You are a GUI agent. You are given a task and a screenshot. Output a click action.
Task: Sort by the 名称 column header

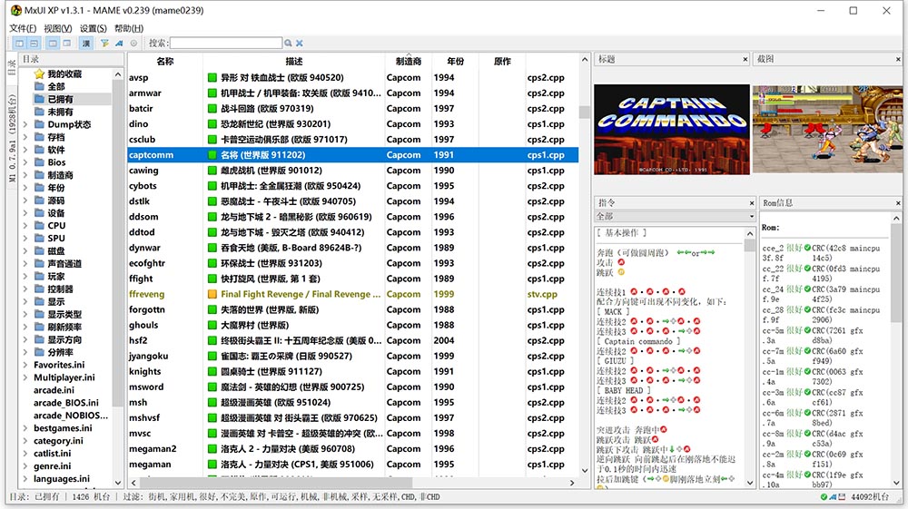[x=165, y=62]
